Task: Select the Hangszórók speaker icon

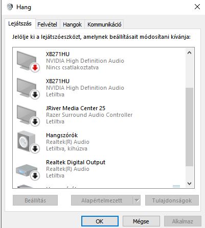Action: tap(28, 142)
